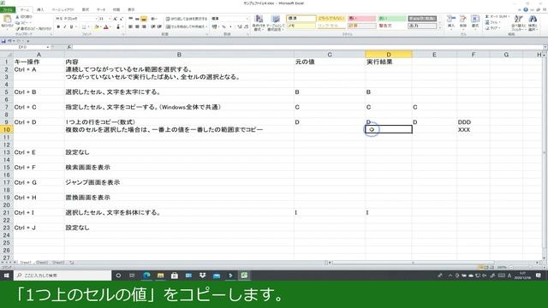Toggle Align Text Left
548x308 pixels.
(131, 27)
